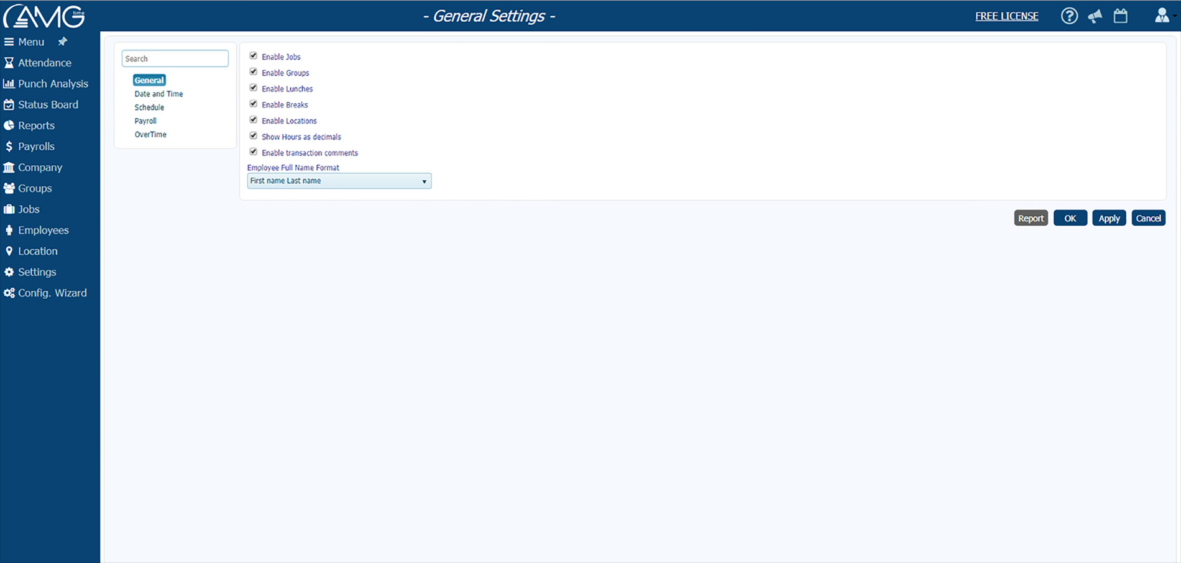Screen dimensions: 1181x563
Task: Collapse the Menu sidebar
Action: tap(9, 42)
